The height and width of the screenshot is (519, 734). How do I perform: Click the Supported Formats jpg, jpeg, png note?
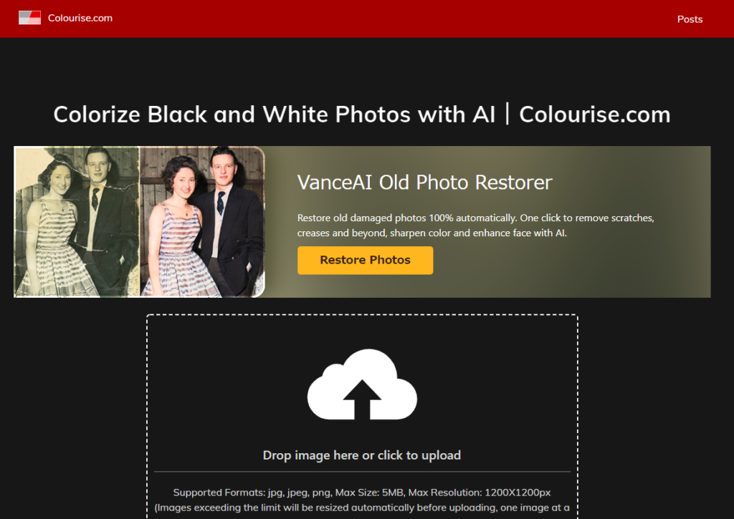coord(362,493)
